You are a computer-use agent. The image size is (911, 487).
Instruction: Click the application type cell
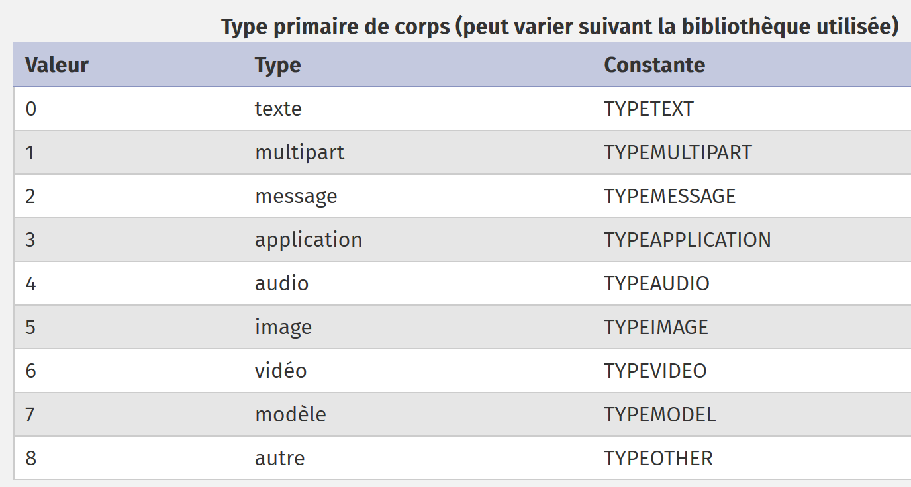(308, 240)
